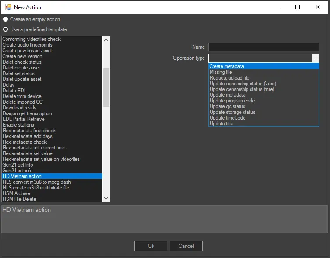Pick Create audio fingerprints template

(x=27, y=45)
